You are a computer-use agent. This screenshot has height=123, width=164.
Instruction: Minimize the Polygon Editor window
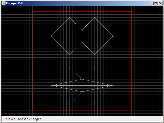(152, 3)
